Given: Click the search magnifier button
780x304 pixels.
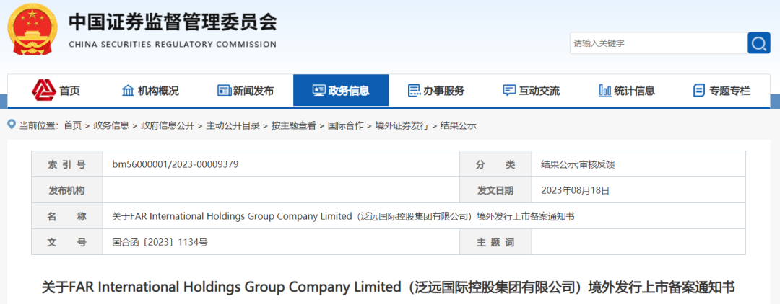Looking at the screenshot, I should [758, 43].
